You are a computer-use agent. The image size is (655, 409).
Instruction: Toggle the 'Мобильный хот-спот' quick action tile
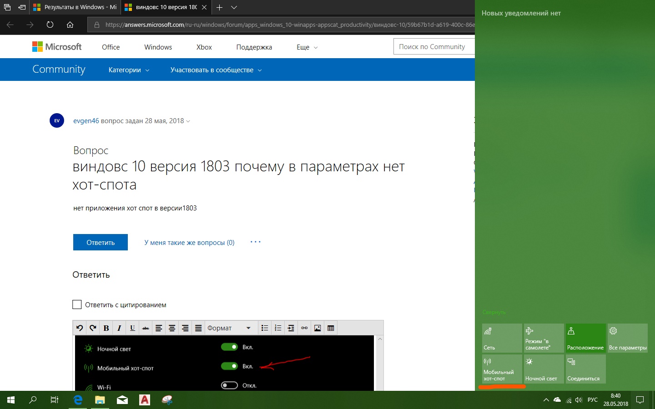coord(502,369)
